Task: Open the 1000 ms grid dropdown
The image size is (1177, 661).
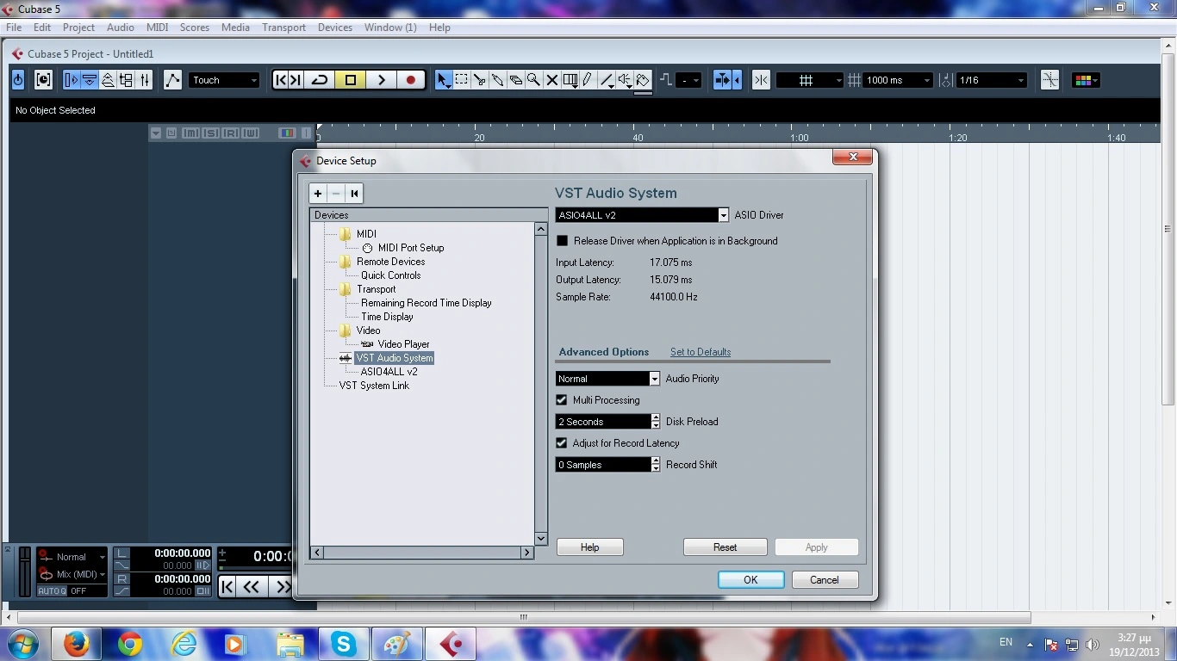Action: point(899,80)
